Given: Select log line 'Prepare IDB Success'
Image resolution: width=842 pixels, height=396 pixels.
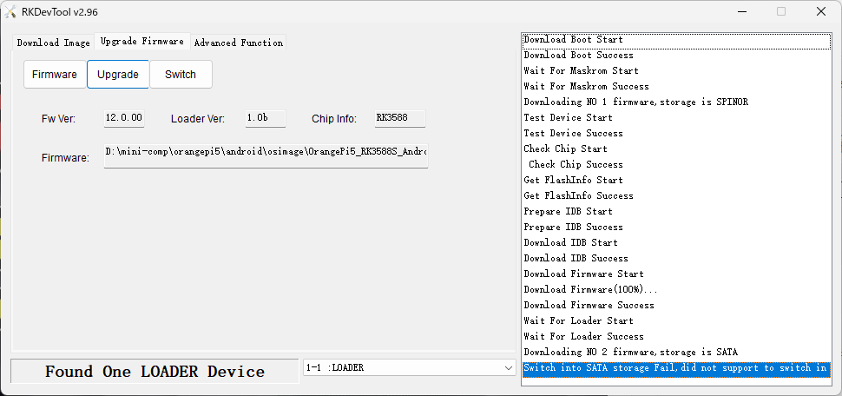Looking at the screenshot, I should [676, 227].
